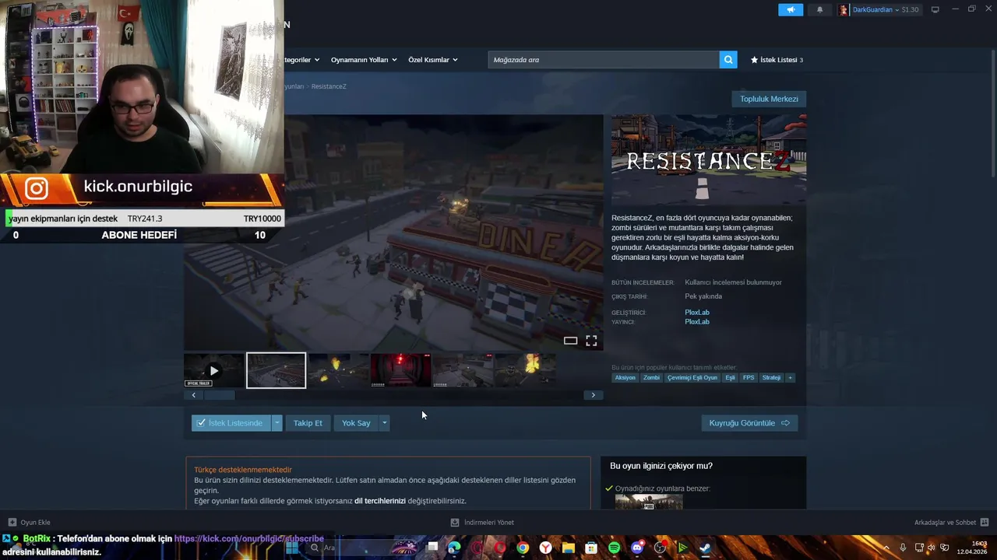Click the thumbnail strip scrollbar handle
This screenshot has height=560, width=997.
220,395
